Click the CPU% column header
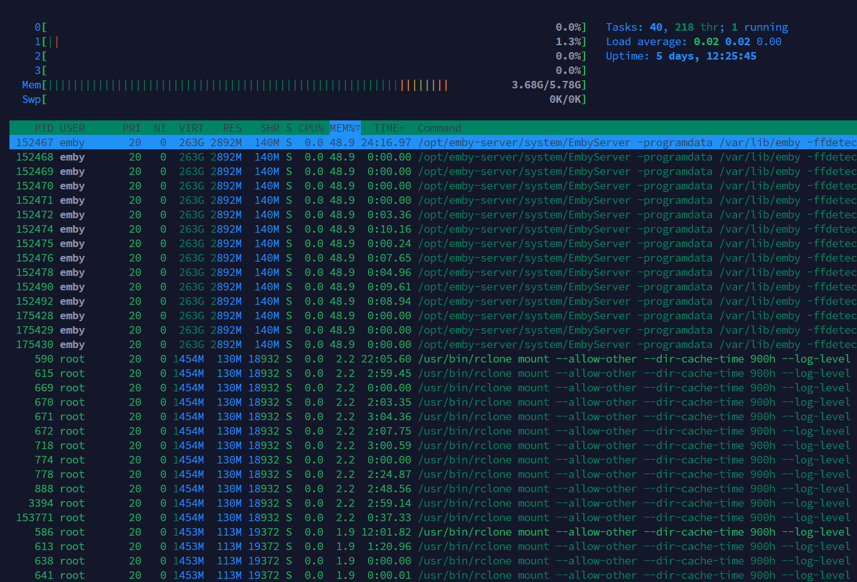This screenshot has width=857, height=582. point(311,128)
